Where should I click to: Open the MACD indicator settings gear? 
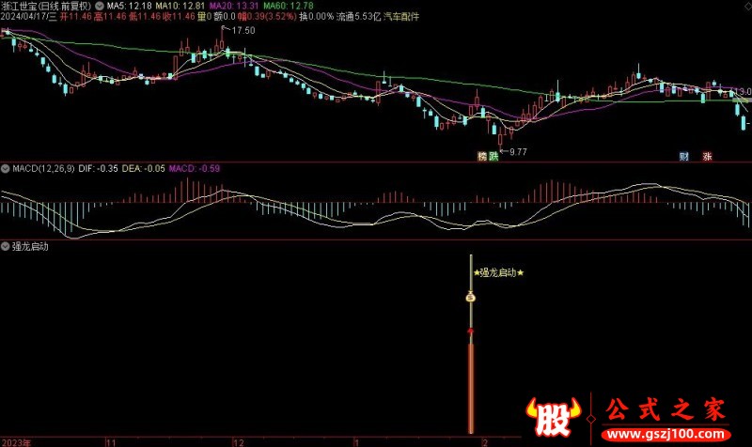point(6,169)
